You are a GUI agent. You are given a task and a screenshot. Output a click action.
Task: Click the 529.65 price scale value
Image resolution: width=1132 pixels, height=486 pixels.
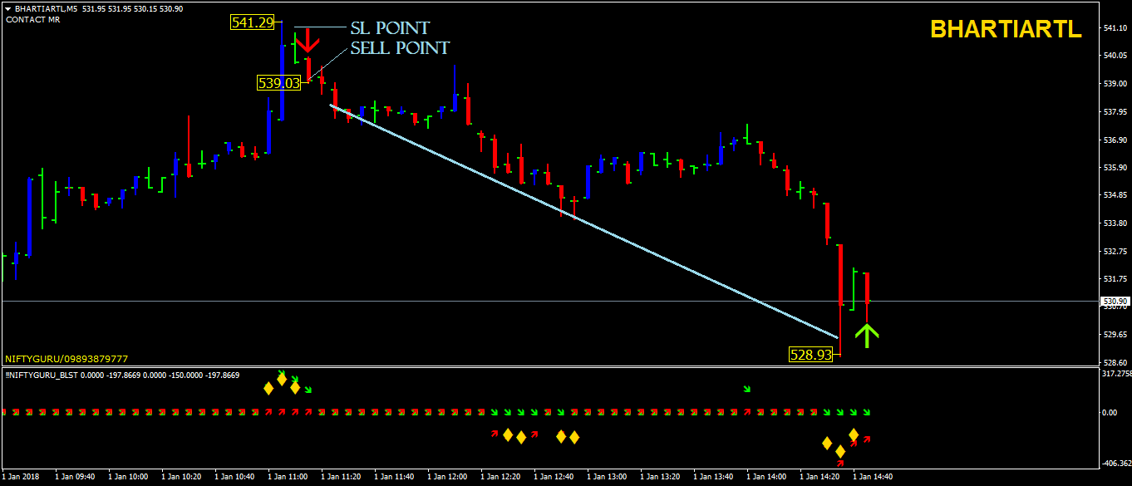1114,334
